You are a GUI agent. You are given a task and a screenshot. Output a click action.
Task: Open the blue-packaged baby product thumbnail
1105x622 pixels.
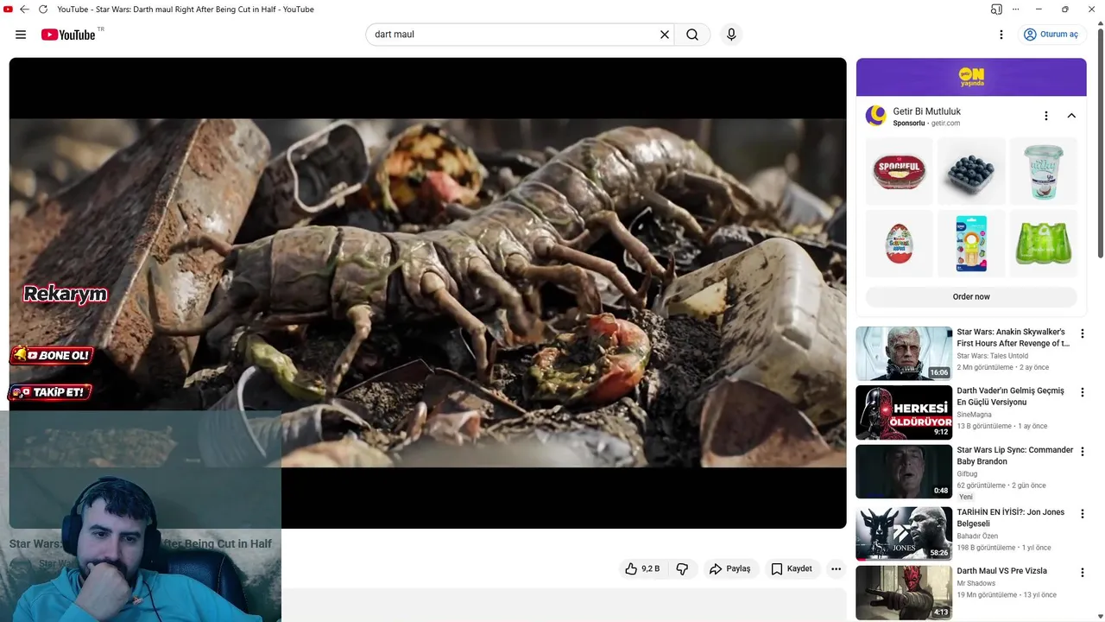tap(971, 244)
